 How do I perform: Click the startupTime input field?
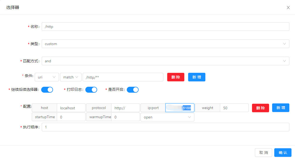(x=71, y=117)
